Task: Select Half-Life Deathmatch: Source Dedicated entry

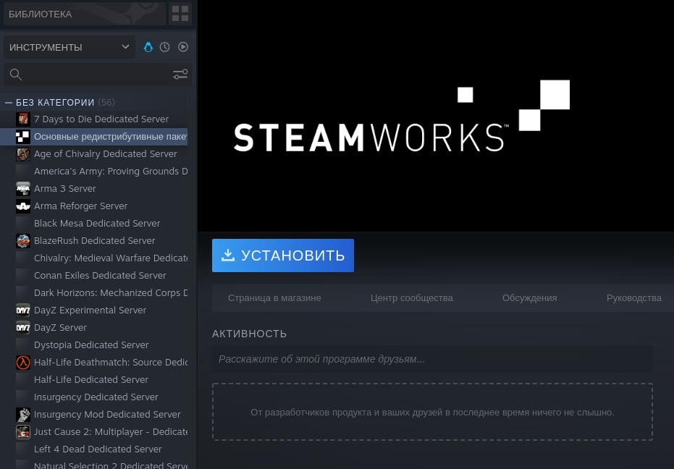Action: tap(111, 363)
